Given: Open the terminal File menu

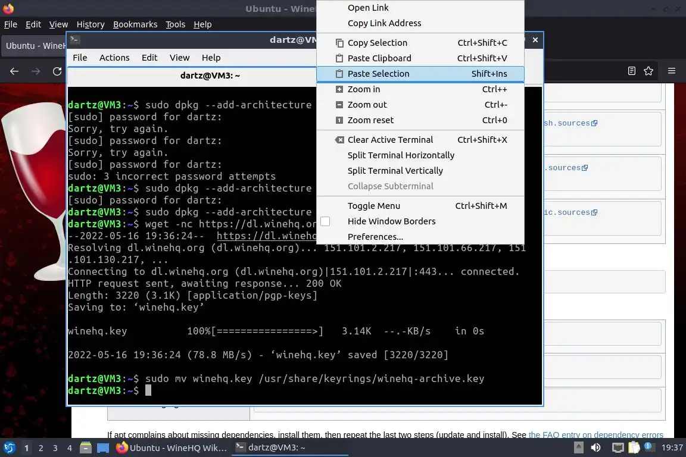Looking at the screenshot, I should point(80,58).
